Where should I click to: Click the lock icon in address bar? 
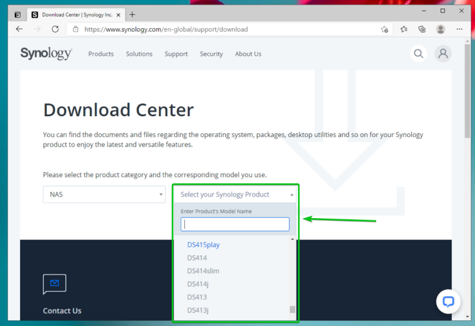[x=76, y=29]
